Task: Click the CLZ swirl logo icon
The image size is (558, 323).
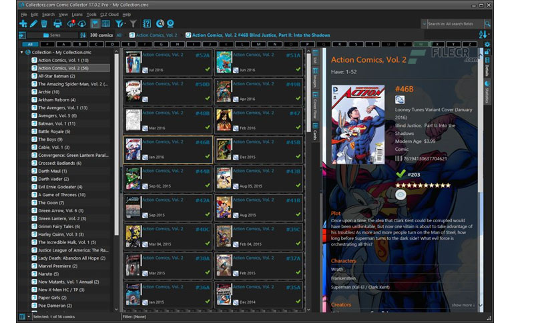Action: [x=160, y=24]
